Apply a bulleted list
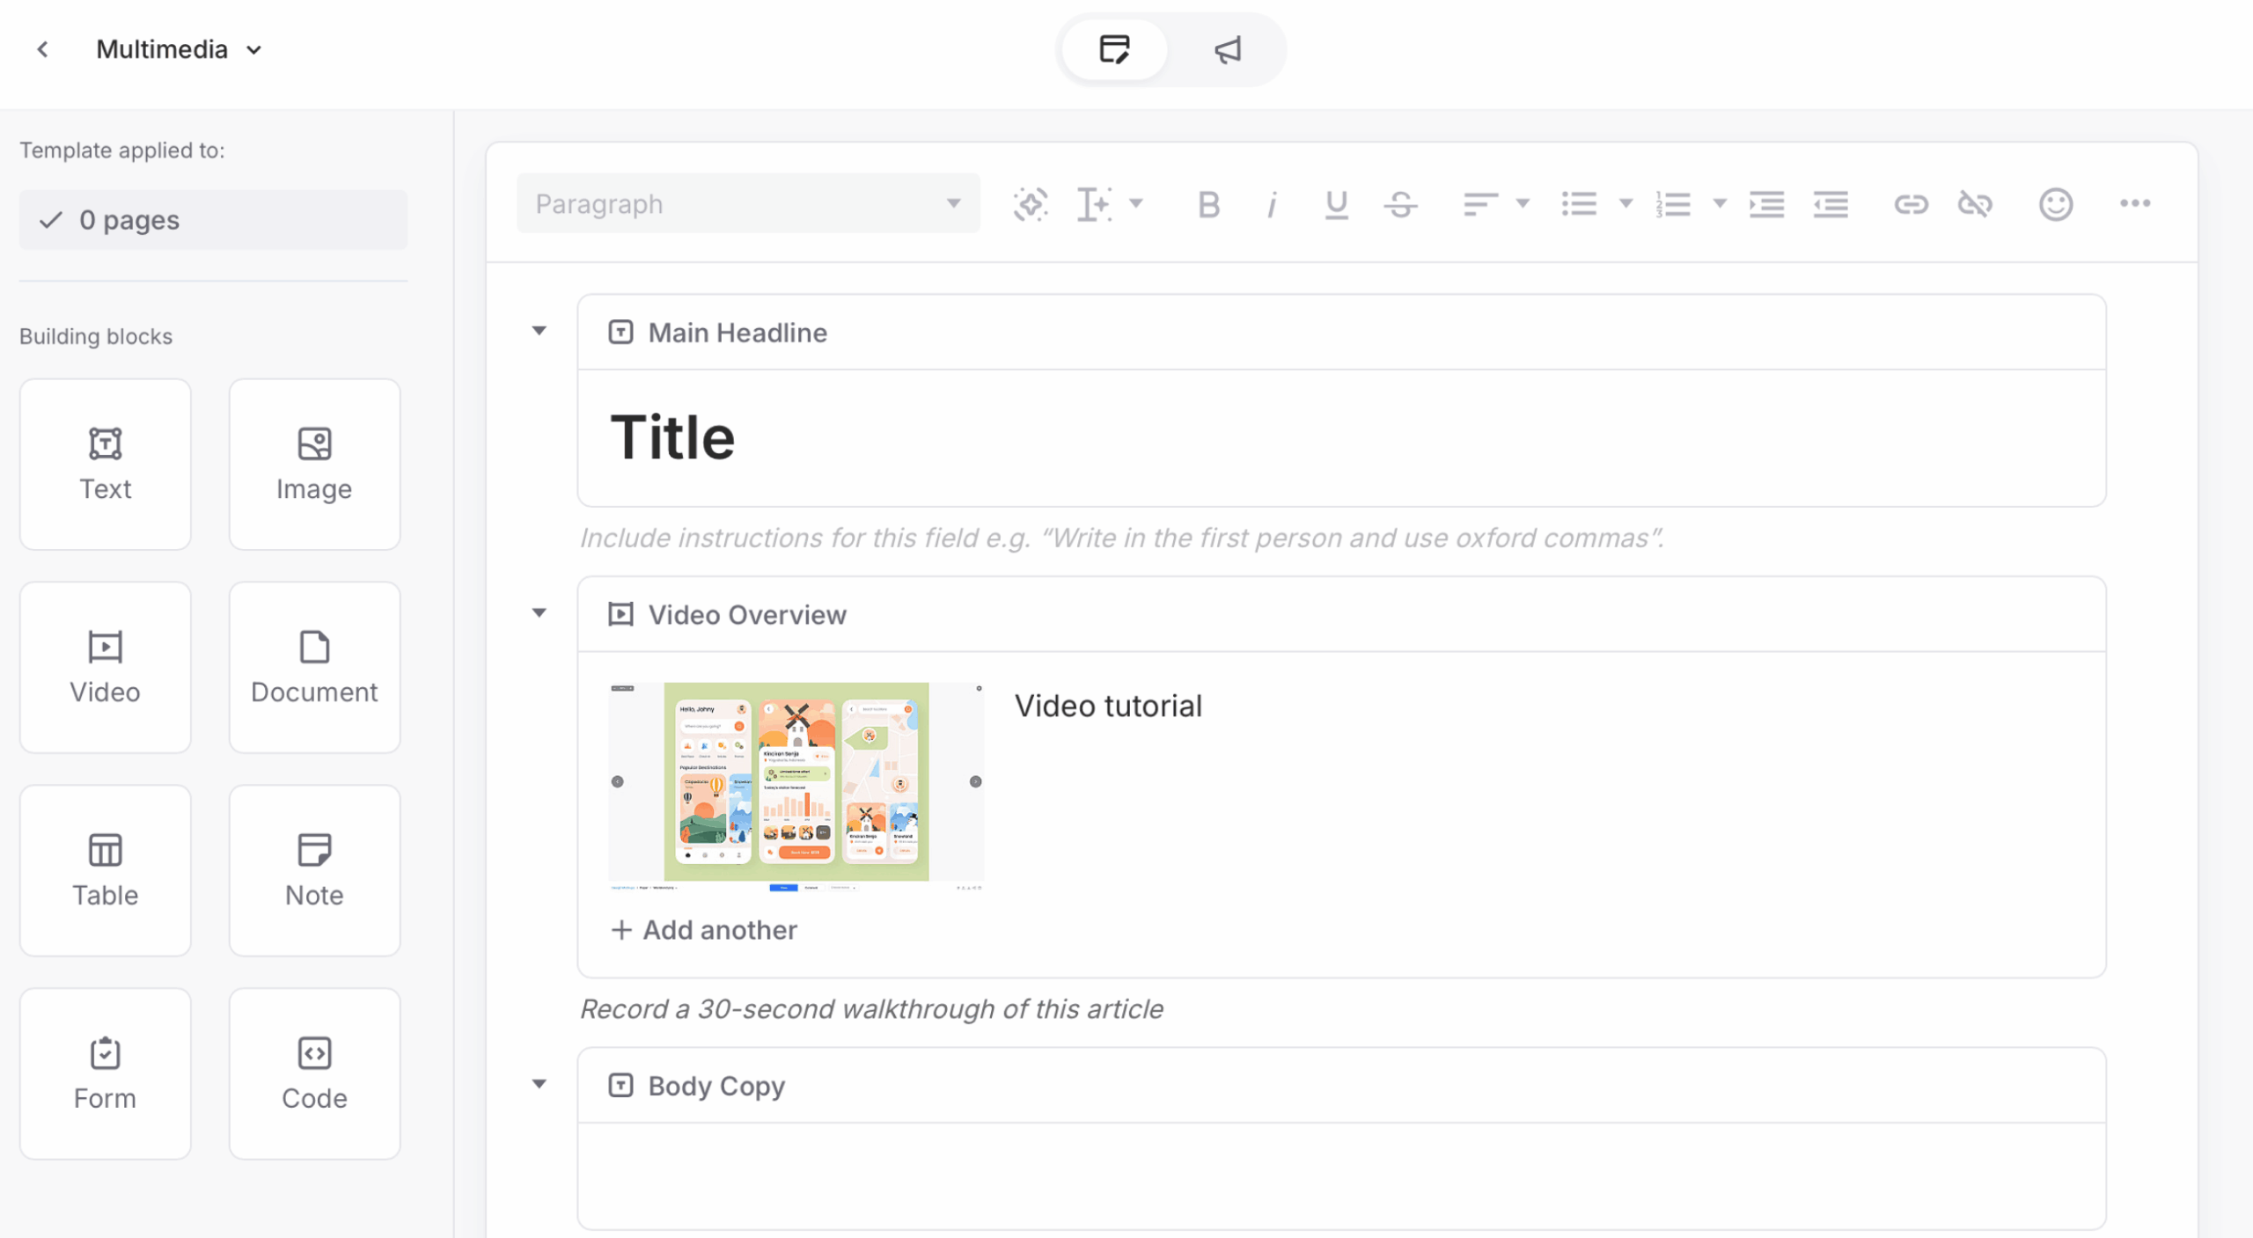 coord(1579,204)
